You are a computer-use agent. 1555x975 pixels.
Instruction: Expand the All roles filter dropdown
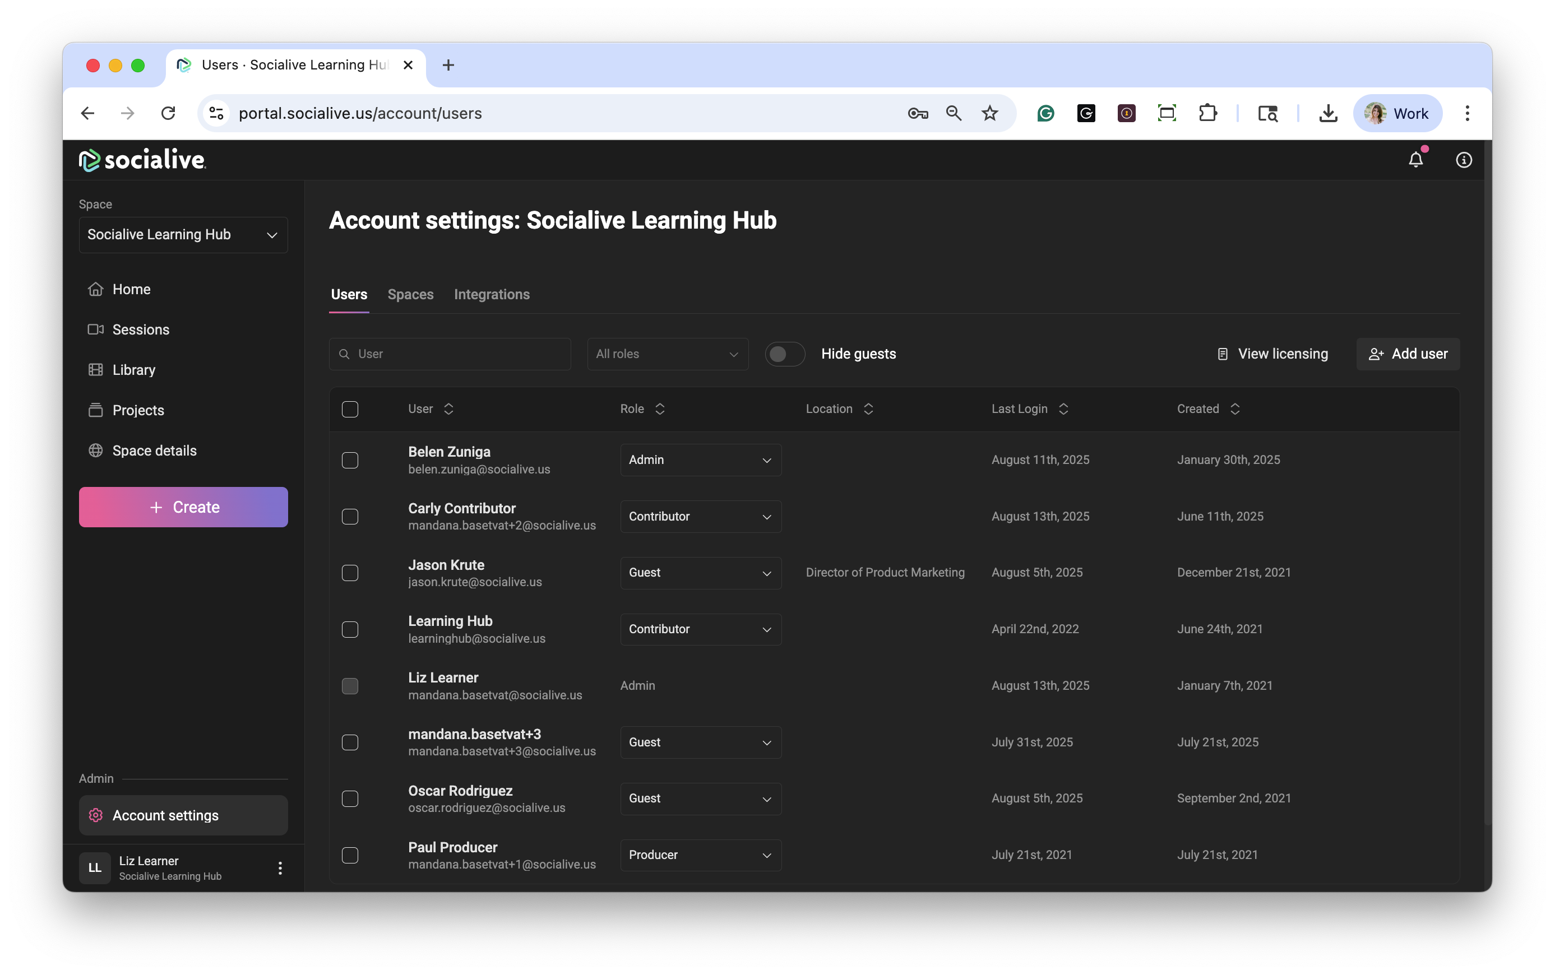(667, 354)
